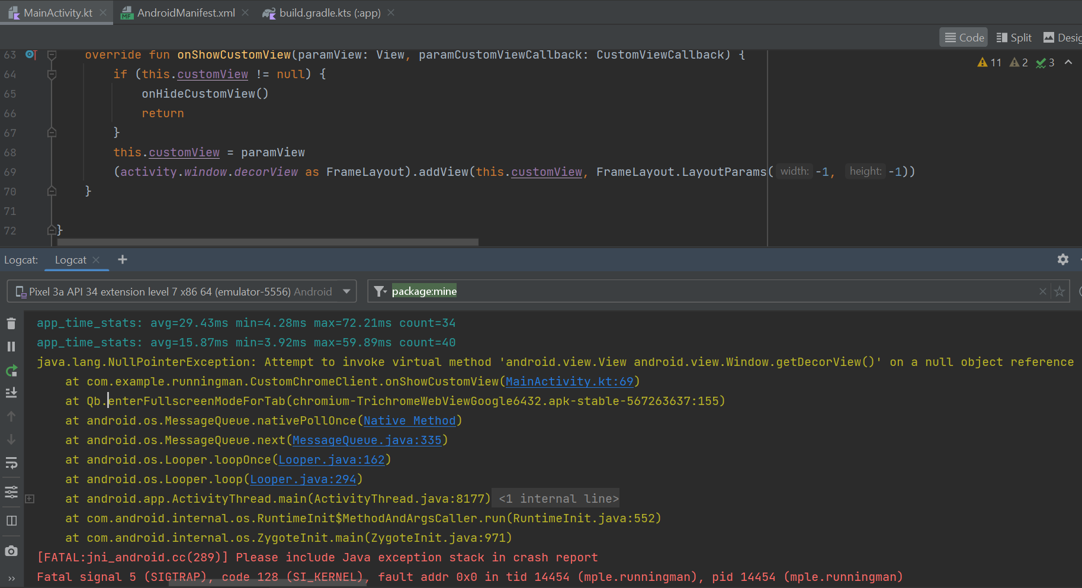Image resolution: width=1082 pixels, height=588 pixels.
Task: Click the width: parameter hint
Action: [794, 171]
